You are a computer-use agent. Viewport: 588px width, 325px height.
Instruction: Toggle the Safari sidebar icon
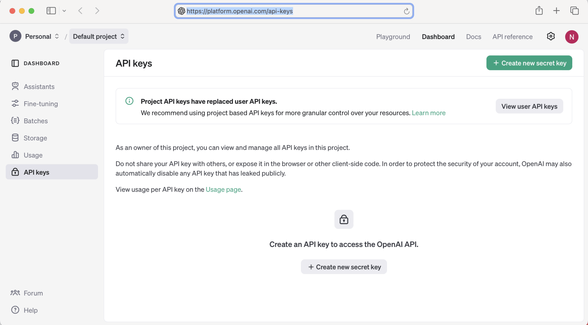click(51, 11)
